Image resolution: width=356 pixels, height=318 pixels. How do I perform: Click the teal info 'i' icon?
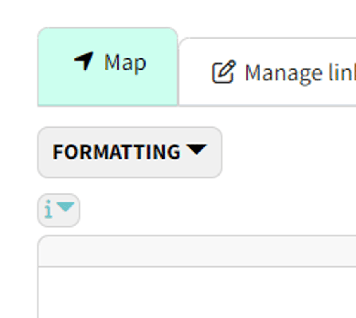tap(49, 210)
